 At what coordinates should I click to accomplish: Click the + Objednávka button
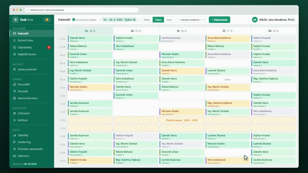pyautogui.click(x=219, y=20)
